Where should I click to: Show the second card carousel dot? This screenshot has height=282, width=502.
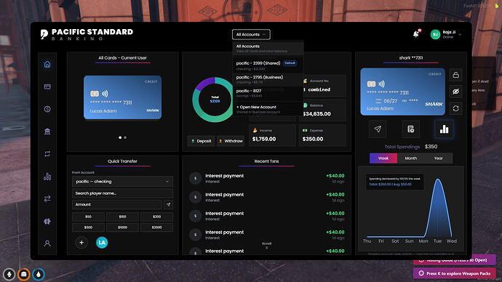tap(125, 137)
